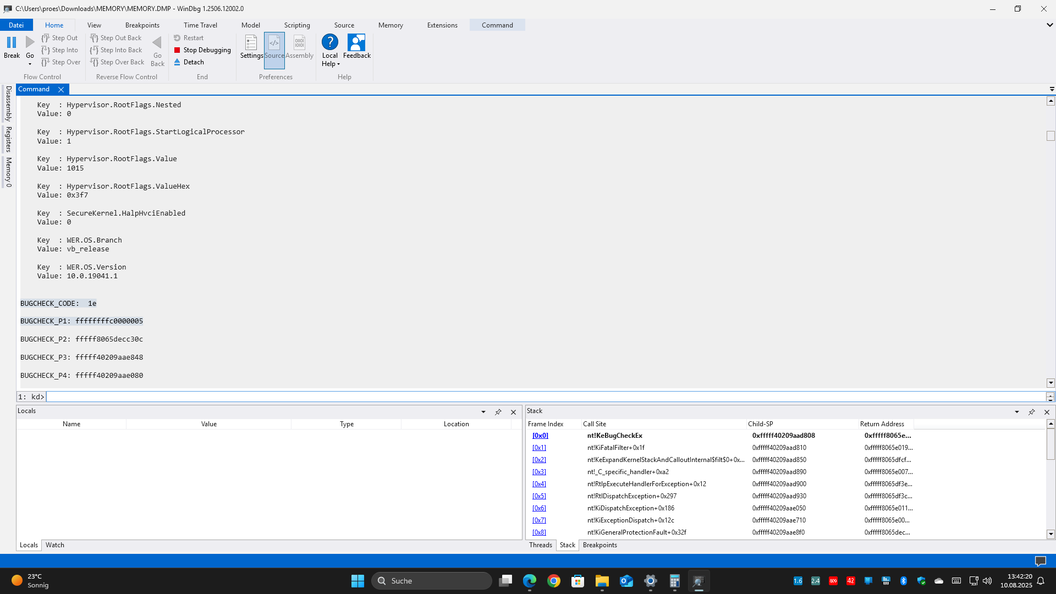The image size is (1056, 594).
Task: Open File Explorer from taskbar
Action: tap(602, 581)
